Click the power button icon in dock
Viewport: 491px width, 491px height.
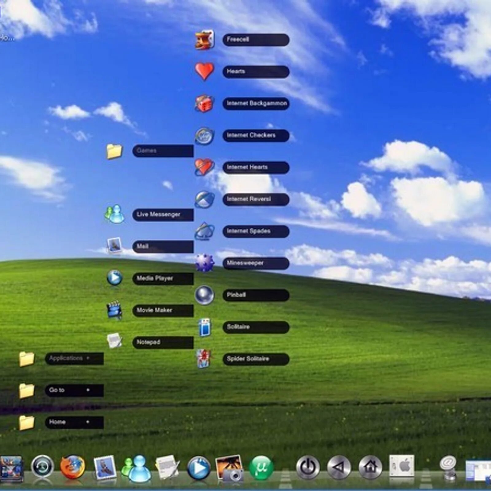[308, 468]
